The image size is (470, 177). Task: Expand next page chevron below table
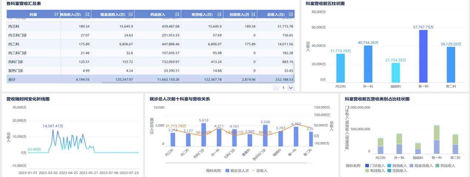click(x=290, y=88)
